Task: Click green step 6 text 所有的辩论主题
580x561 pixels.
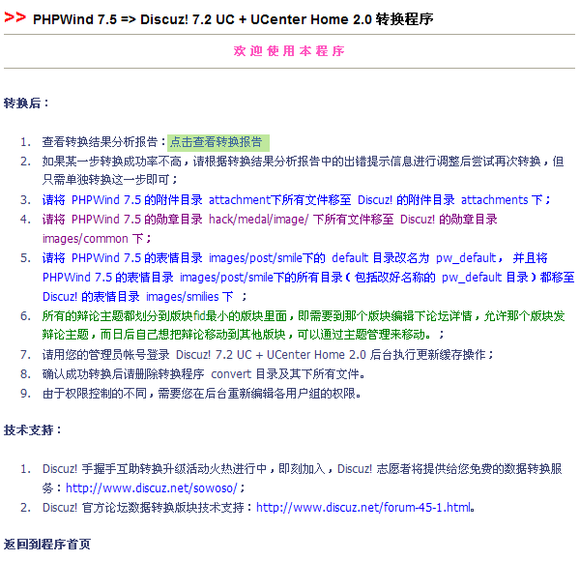Action: point(304,325)
